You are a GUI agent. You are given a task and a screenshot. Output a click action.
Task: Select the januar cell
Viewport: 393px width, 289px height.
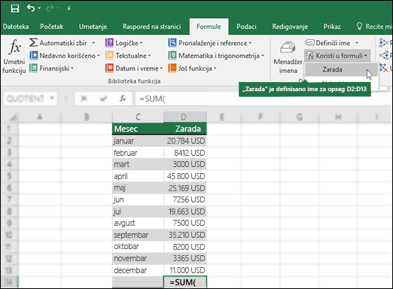[x=138, y=141]
